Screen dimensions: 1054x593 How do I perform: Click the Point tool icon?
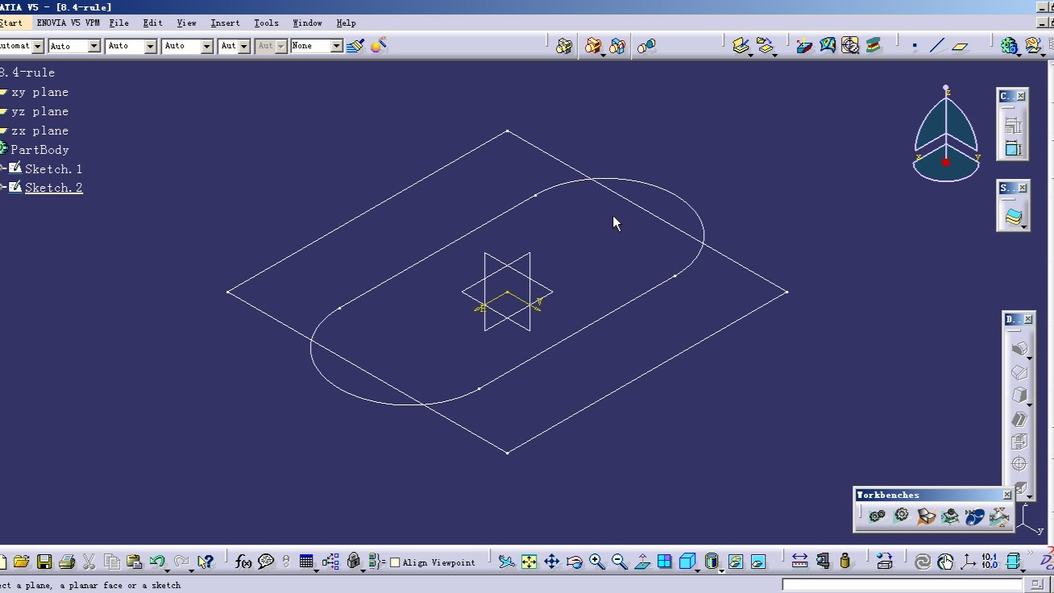click(915, 46)
